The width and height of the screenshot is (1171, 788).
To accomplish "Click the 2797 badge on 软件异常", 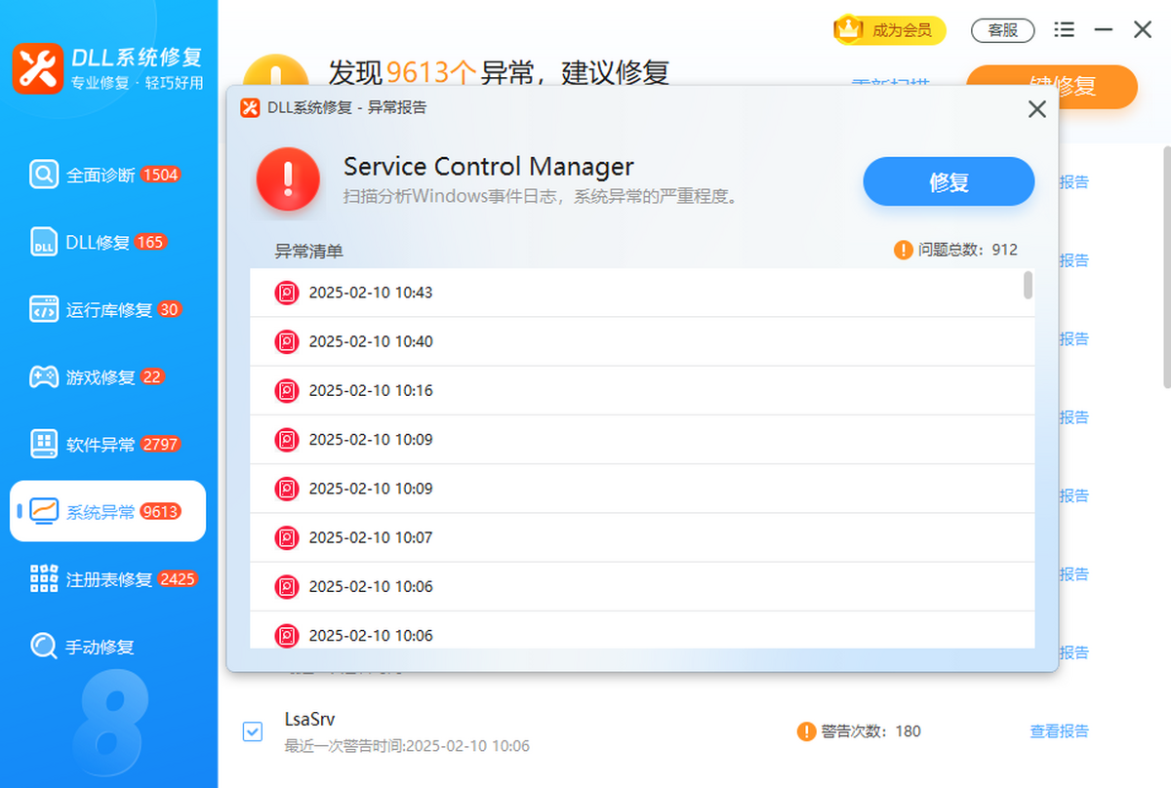I will [160, 444].
